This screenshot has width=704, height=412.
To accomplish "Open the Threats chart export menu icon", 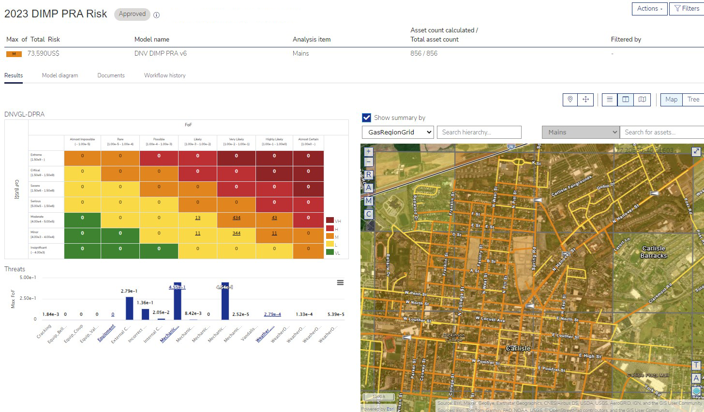I will (x=340, y=282).
